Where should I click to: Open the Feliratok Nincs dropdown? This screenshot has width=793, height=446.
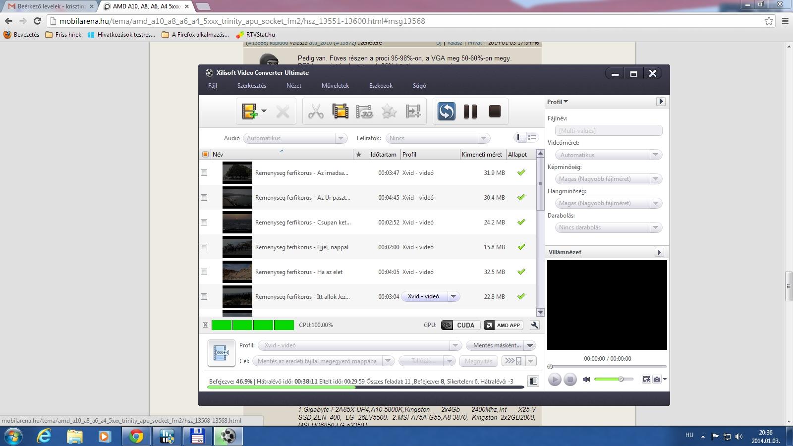tap(438, 138)
